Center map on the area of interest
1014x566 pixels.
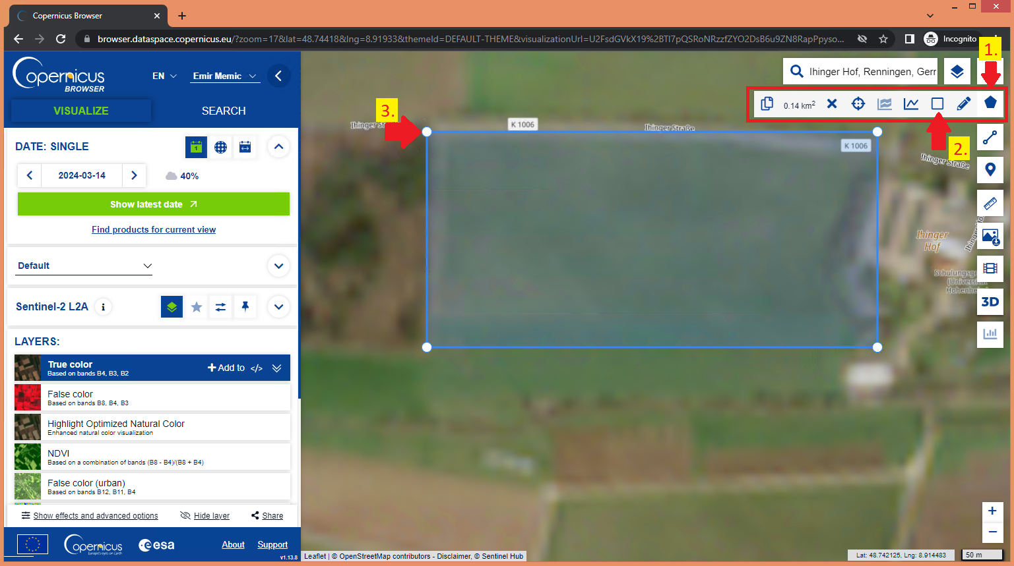point(858,103)
